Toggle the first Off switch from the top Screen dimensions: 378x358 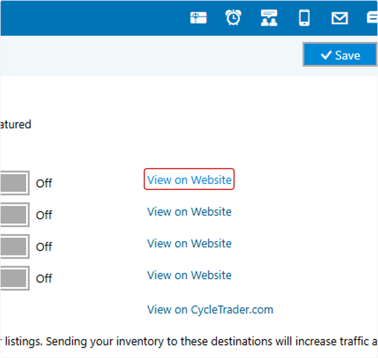tap(14, 183)
